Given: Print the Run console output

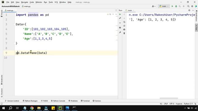Looking at the screenshot, I should 124,30.
